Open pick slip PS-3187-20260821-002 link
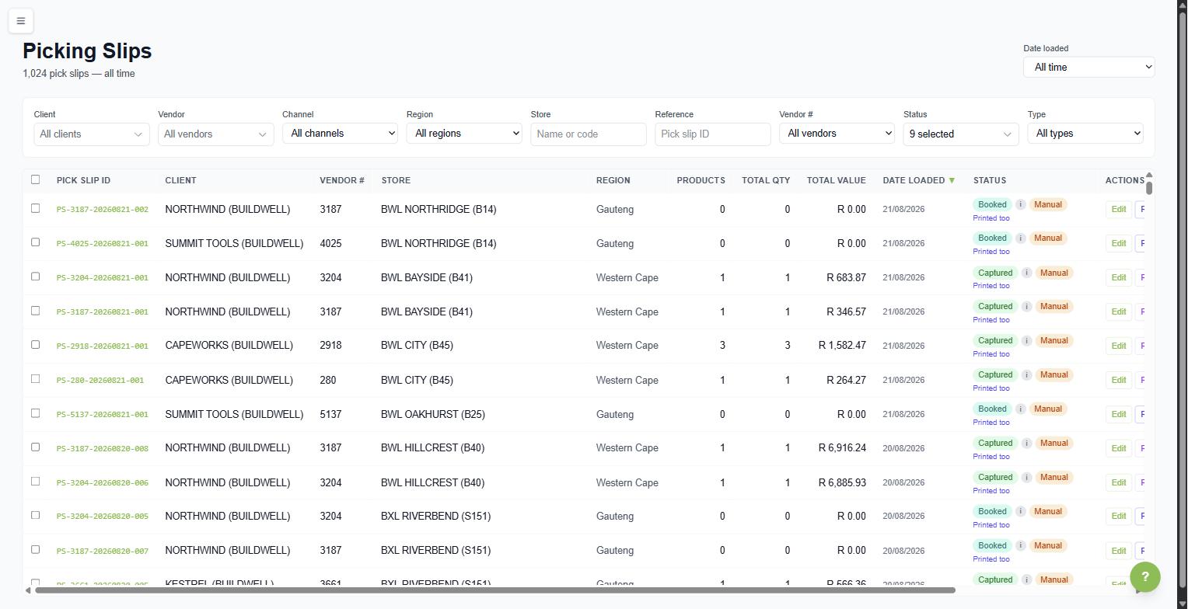The width and height of the screenshot is (1188, 609). (x=103, y=210)
